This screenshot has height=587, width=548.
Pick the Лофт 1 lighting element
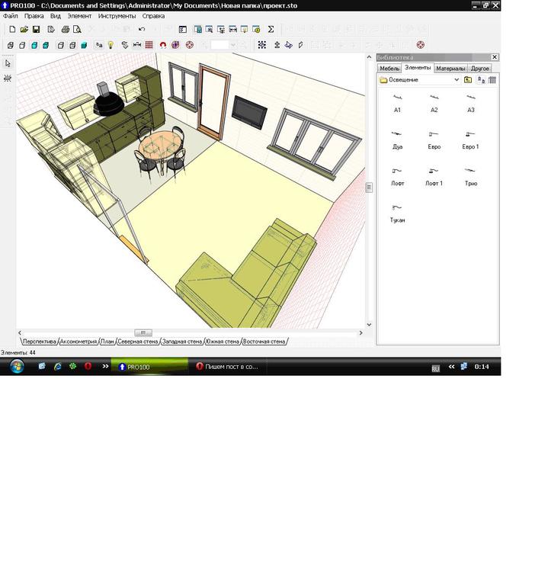(x=434, y=175)
